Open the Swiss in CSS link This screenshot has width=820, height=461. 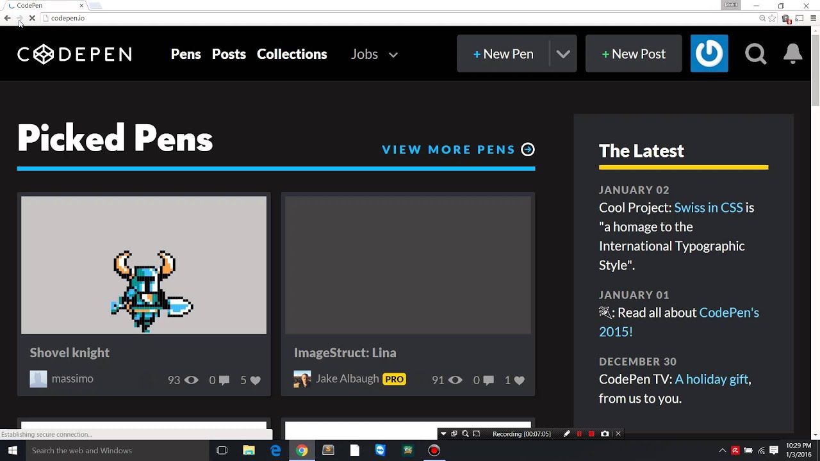709,207
